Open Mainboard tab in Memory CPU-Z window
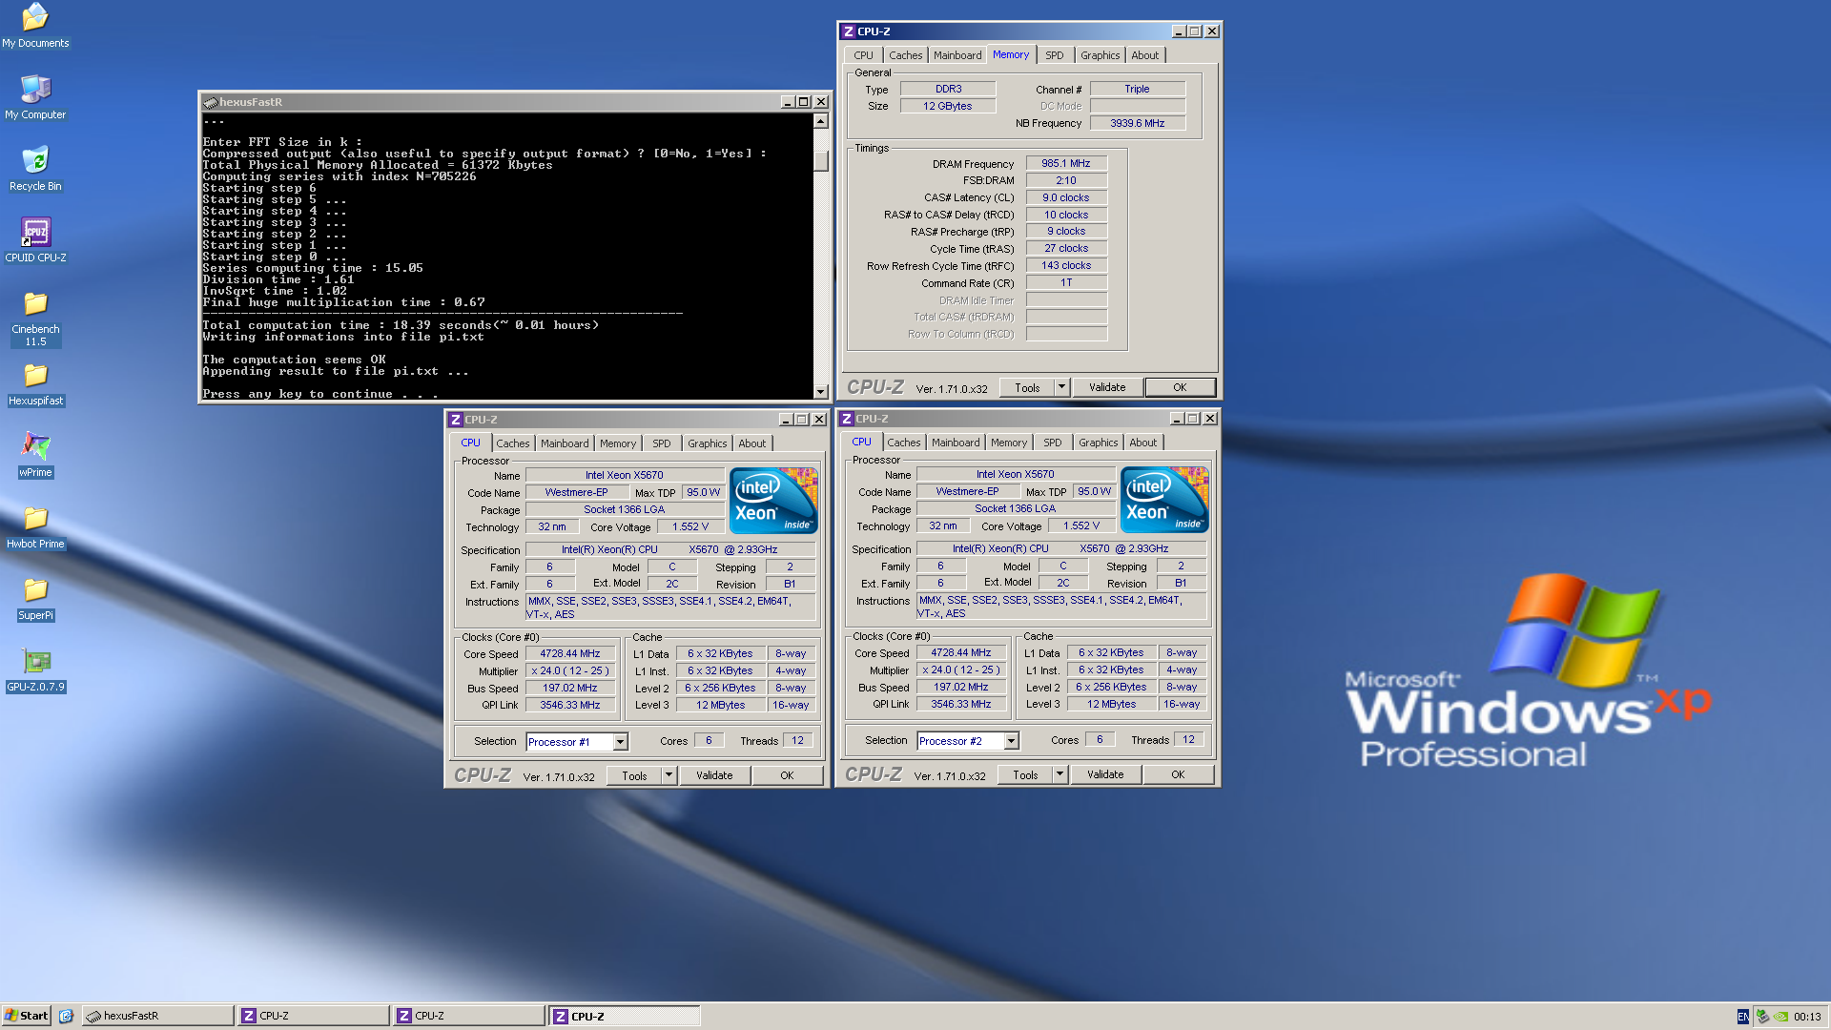This screenshot has width=1831, height=1030. pyautogui.click(x=957, y=55)
